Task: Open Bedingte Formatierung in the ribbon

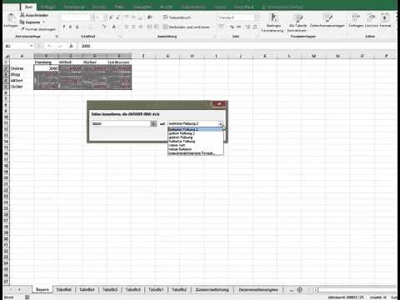Action: [273, 22]
